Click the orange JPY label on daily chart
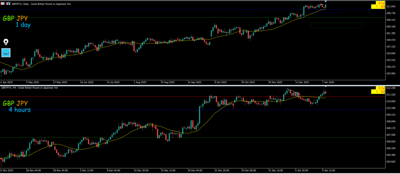 [x=24, y=18]
